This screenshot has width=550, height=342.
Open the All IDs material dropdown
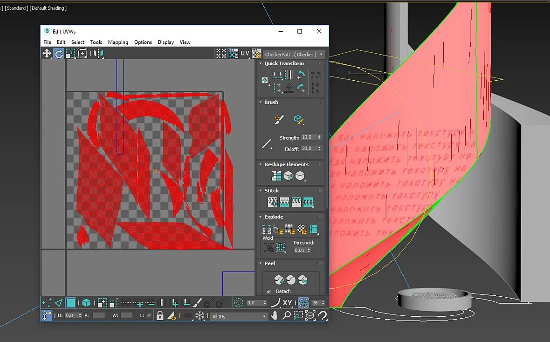[239, 316]
